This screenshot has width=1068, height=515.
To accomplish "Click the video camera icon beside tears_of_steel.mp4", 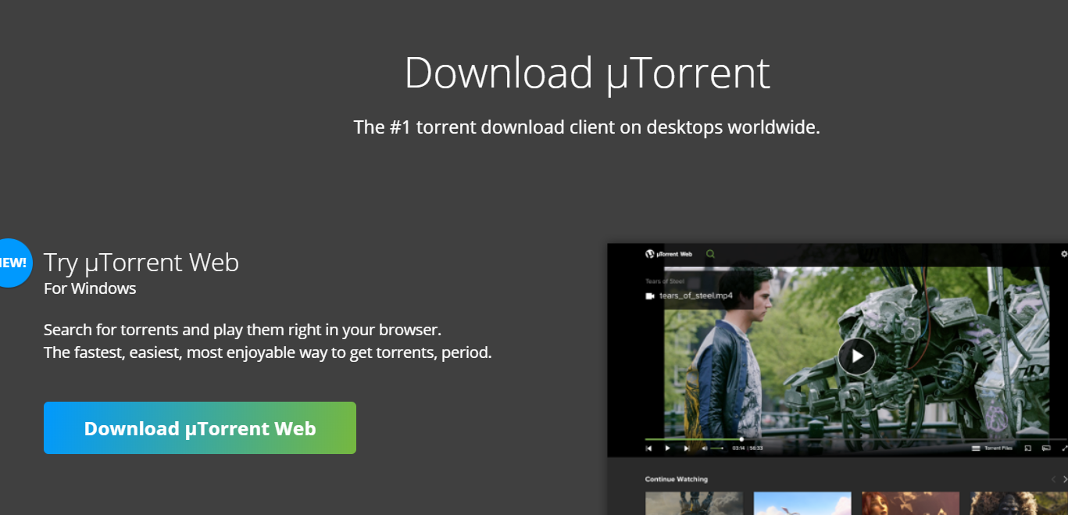I will pos(650,296).
